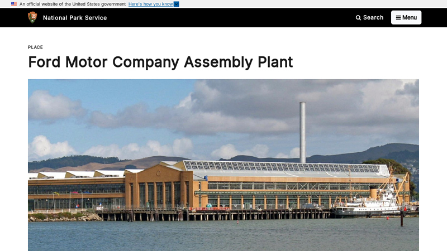Toggle the banner chevron dropdown arrow
This screenshot has height=251, width=447.
point(177,4)
